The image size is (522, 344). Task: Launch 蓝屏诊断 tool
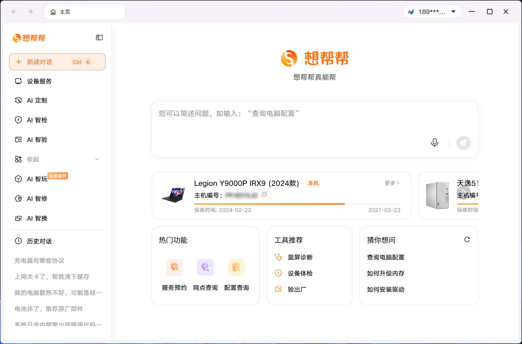click(x=294, y=257)
